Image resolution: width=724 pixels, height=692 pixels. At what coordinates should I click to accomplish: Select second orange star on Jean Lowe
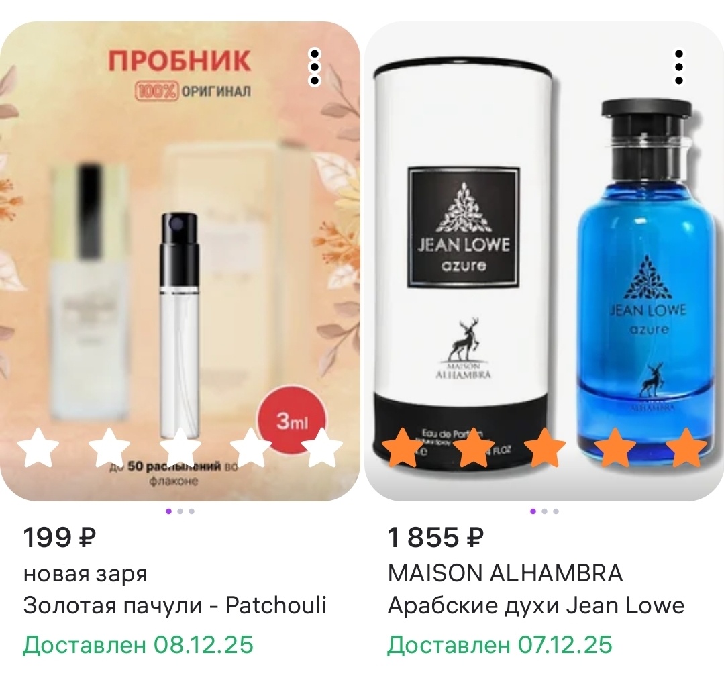[474, 448]
